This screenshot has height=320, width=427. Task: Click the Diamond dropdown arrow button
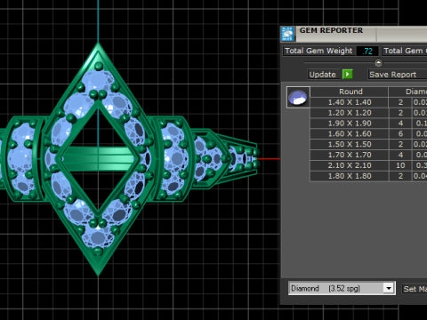click(389, 288)
